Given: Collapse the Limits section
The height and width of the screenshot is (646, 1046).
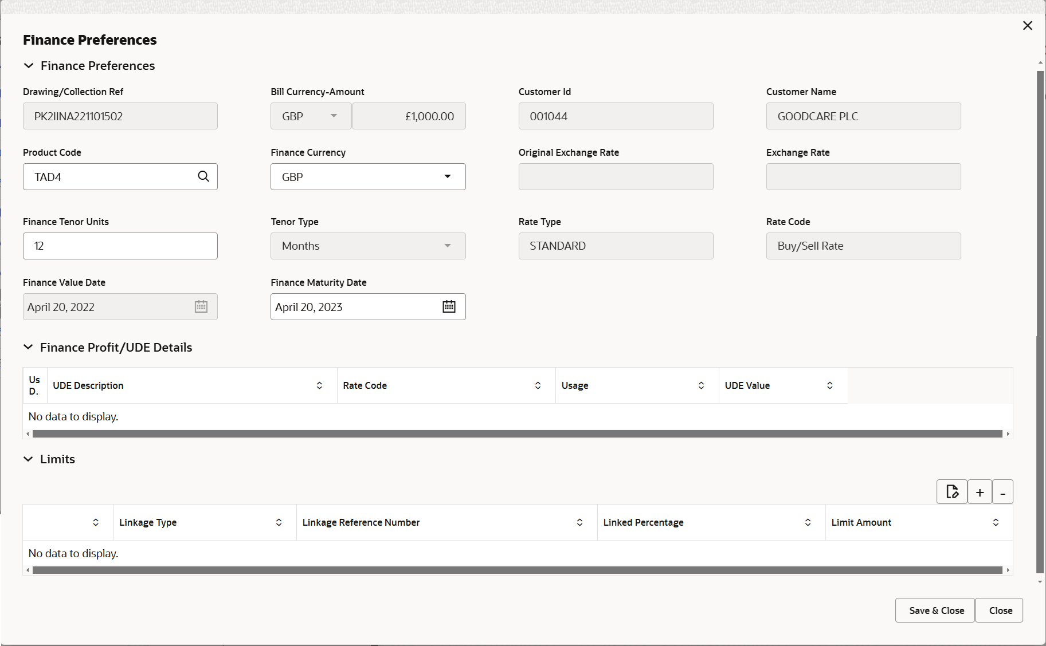Looking at the screenshot, I should pyautogui.click(x=29, y=459).
